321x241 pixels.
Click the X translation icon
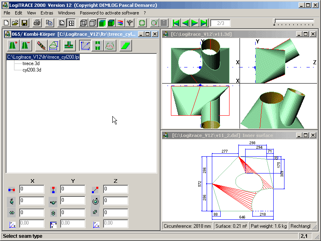point(12,190)
